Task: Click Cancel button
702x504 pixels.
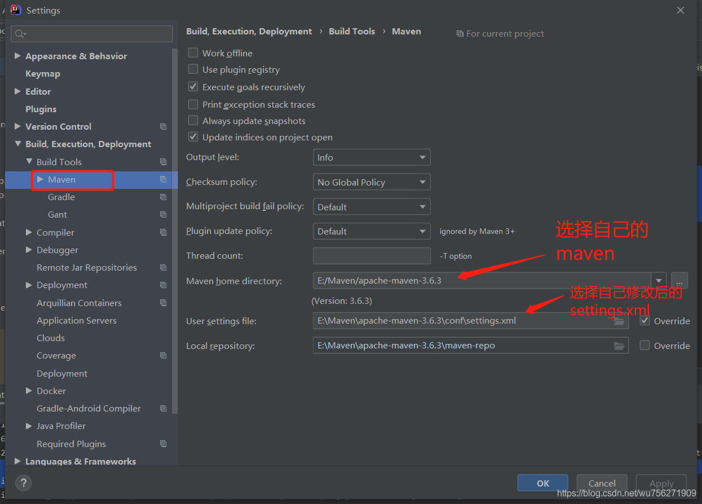Action: (602, 483)
